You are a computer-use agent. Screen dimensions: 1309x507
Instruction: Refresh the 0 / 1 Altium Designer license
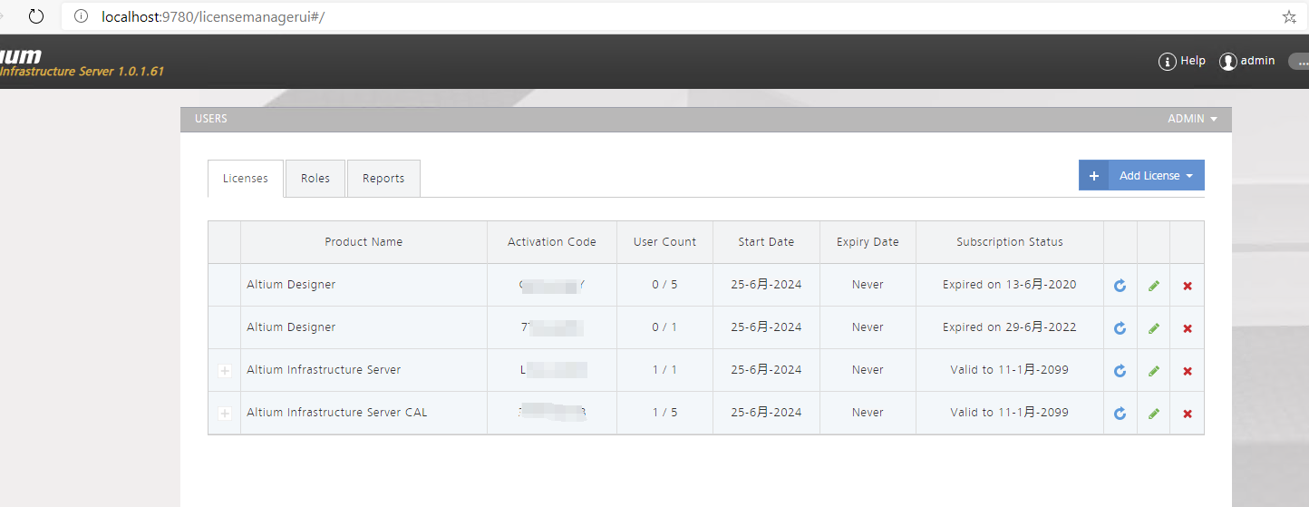point(1120,328)
